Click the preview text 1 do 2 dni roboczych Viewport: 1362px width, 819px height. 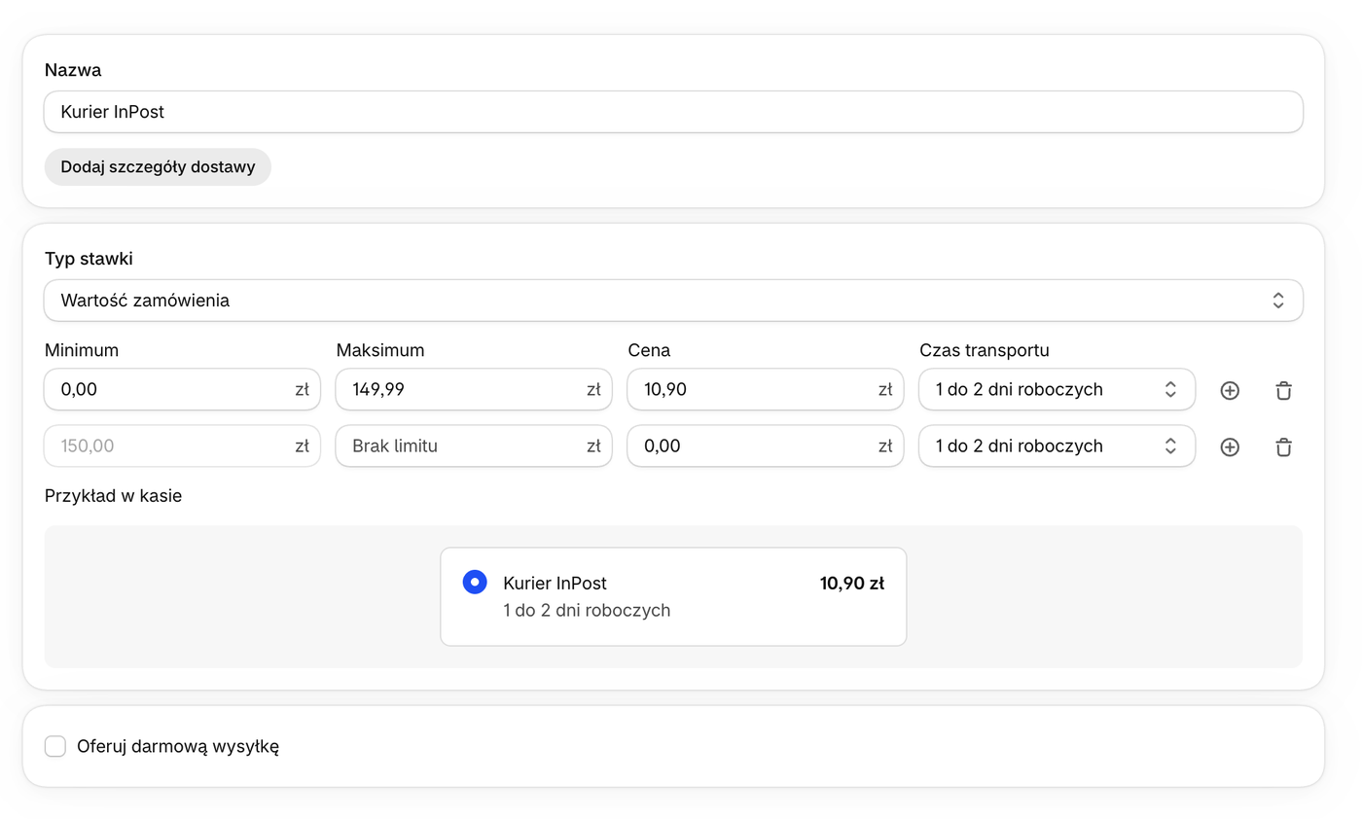587,611
